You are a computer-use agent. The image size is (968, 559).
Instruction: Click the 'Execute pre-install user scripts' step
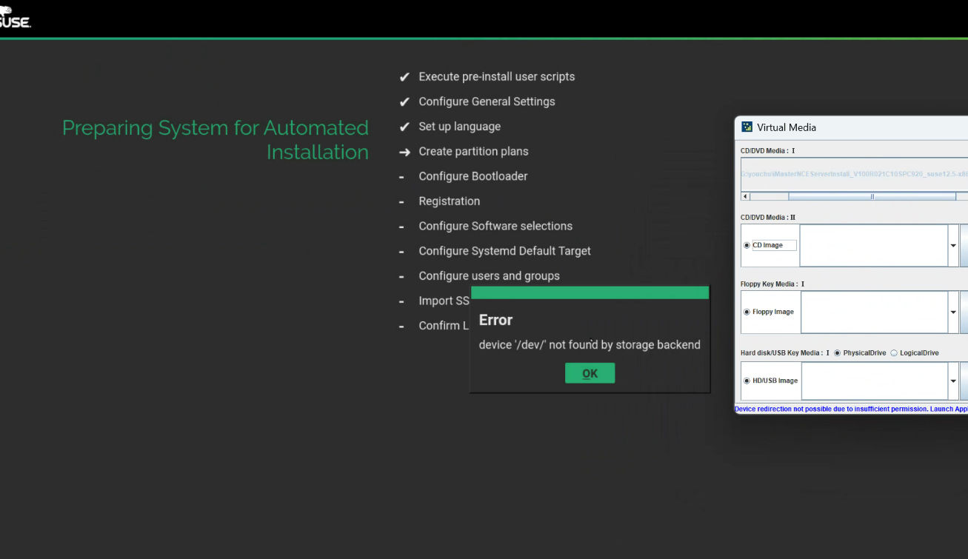point(497,77)
